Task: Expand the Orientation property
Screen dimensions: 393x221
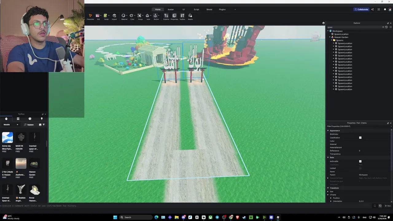Action: point(331,201)
